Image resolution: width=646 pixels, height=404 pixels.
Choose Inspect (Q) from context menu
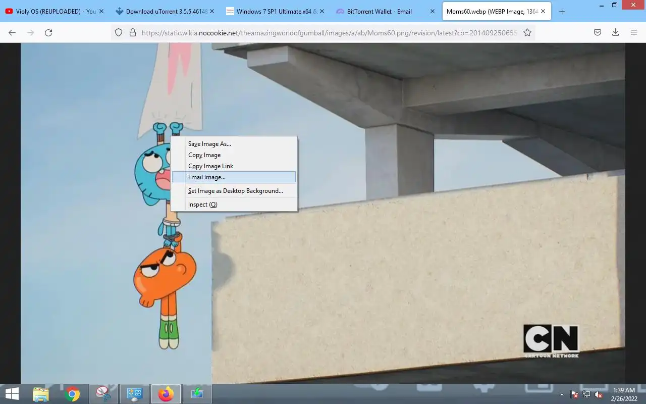(234, 205)
